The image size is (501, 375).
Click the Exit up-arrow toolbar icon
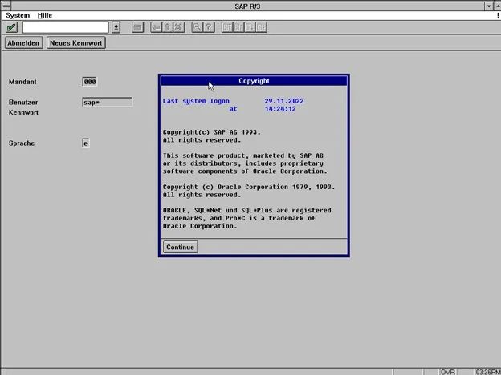(167, 27)
